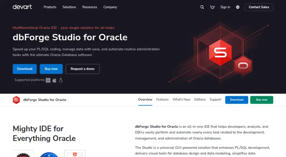Open the Resources menu
The height and width of the screenshot is (157, 286).
[x=90, y=7]
